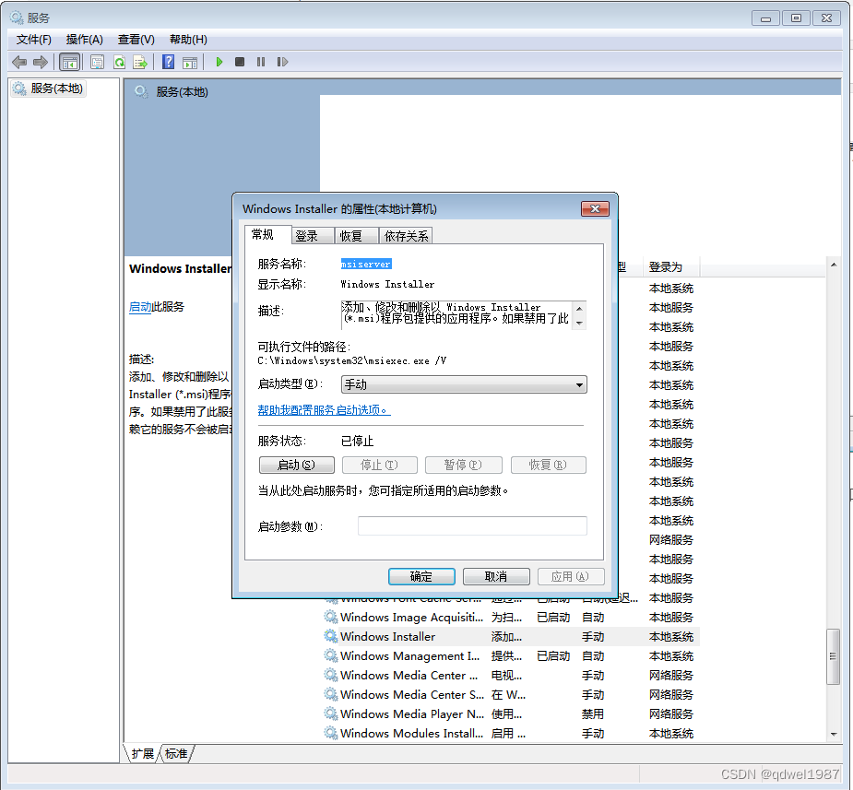This screenshot has width=853, height=790.
Task: Open the 启动类型 dropdown showing 手动
Action: click(464, 384)
